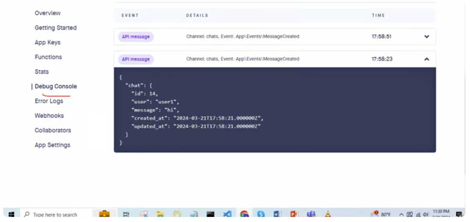Open the Overview page in sidebar
The height and width of the screenshot is (222, 470).
point(47,13)
